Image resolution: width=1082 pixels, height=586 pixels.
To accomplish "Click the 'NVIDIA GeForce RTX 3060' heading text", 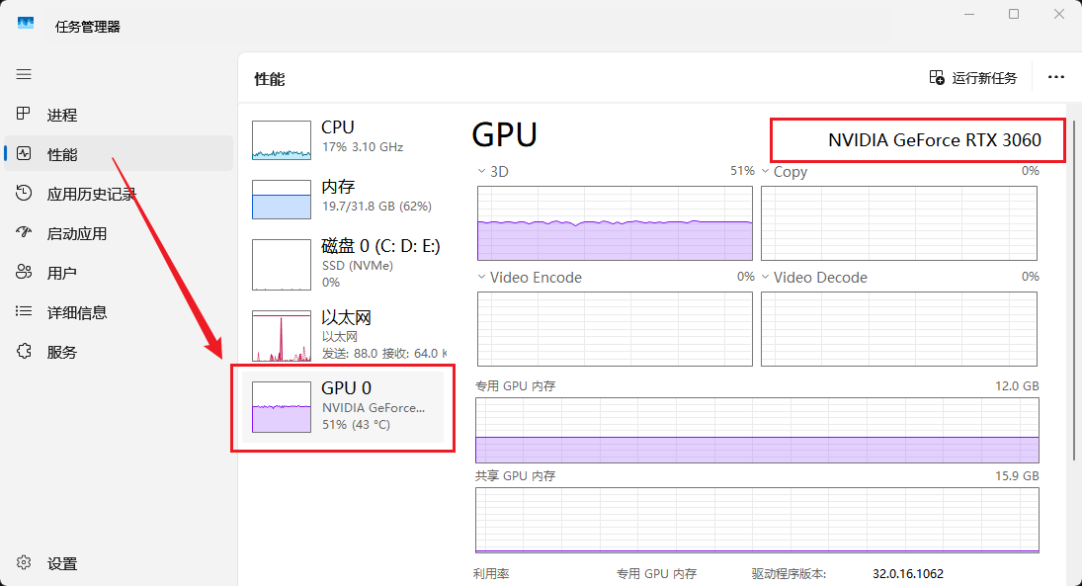I will 935,140.
